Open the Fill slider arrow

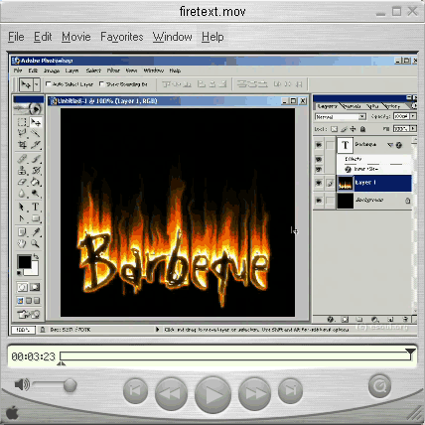pos(413,128)
